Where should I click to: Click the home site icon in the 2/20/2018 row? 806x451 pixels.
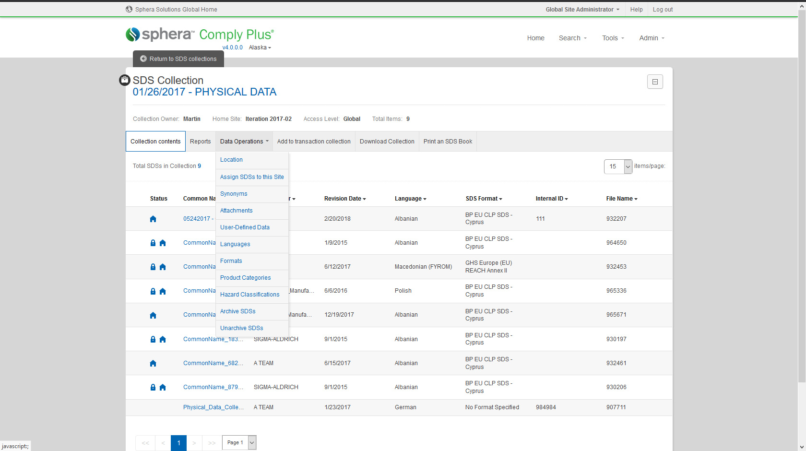pos(153,219)
